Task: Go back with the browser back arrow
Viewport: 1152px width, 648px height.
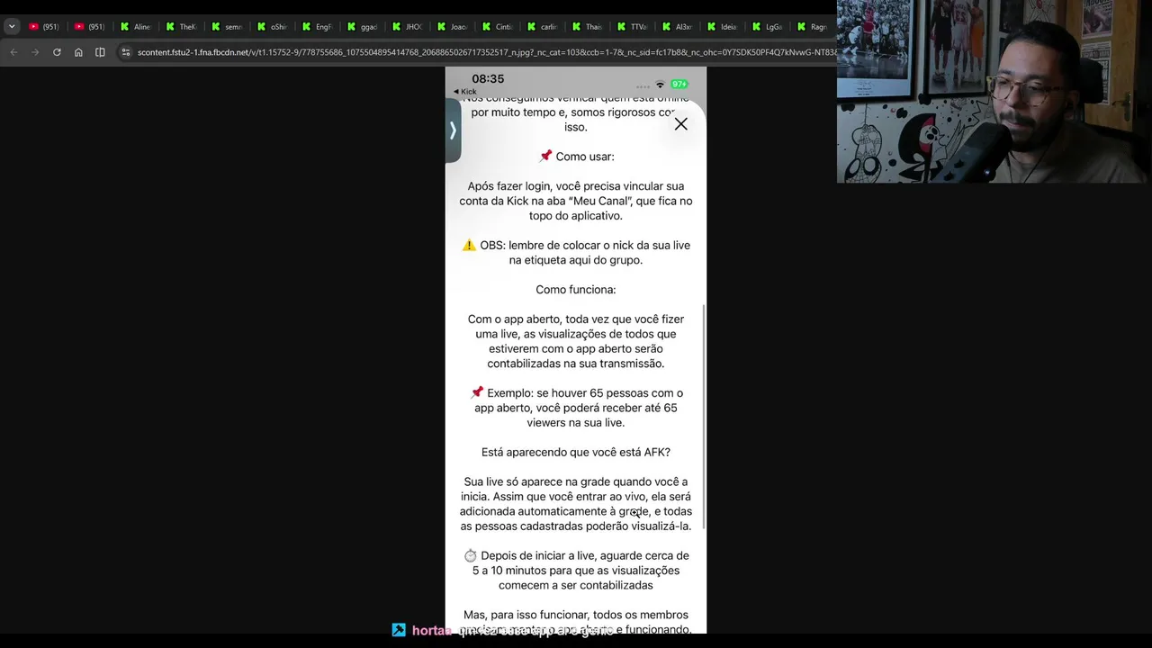Action: [x=13, y=52]
